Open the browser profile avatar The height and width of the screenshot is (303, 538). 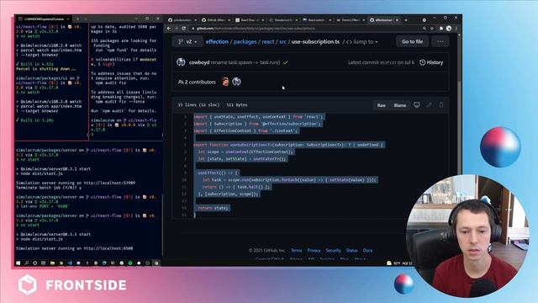(449, 29)
